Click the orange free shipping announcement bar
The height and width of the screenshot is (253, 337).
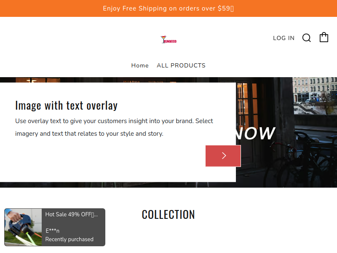coord(168,8)
